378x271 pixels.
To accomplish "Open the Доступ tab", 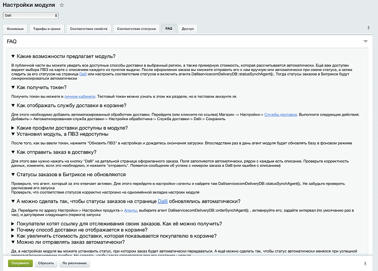I will pos(188,28).
